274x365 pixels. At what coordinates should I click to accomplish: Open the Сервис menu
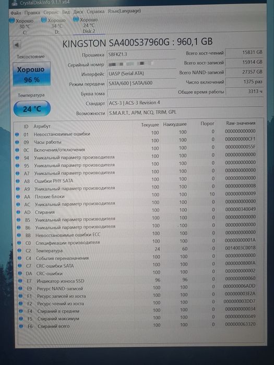[x=51, y=12]
